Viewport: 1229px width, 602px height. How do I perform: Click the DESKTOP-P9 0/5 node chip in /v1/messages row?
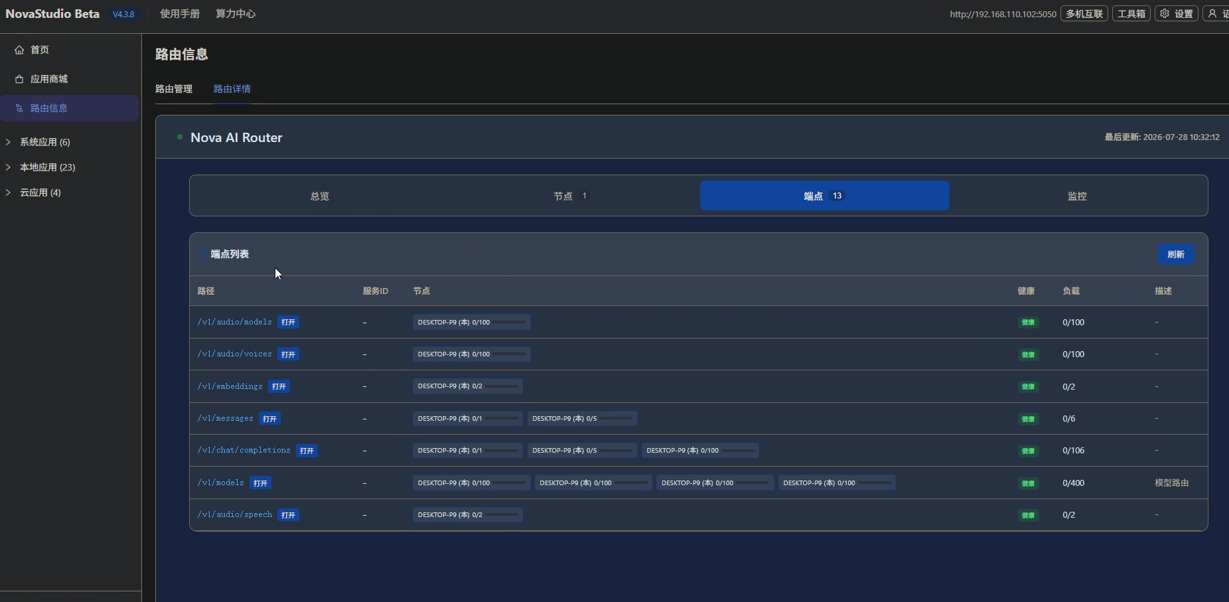pyautogui.click(x=582, y=419)
